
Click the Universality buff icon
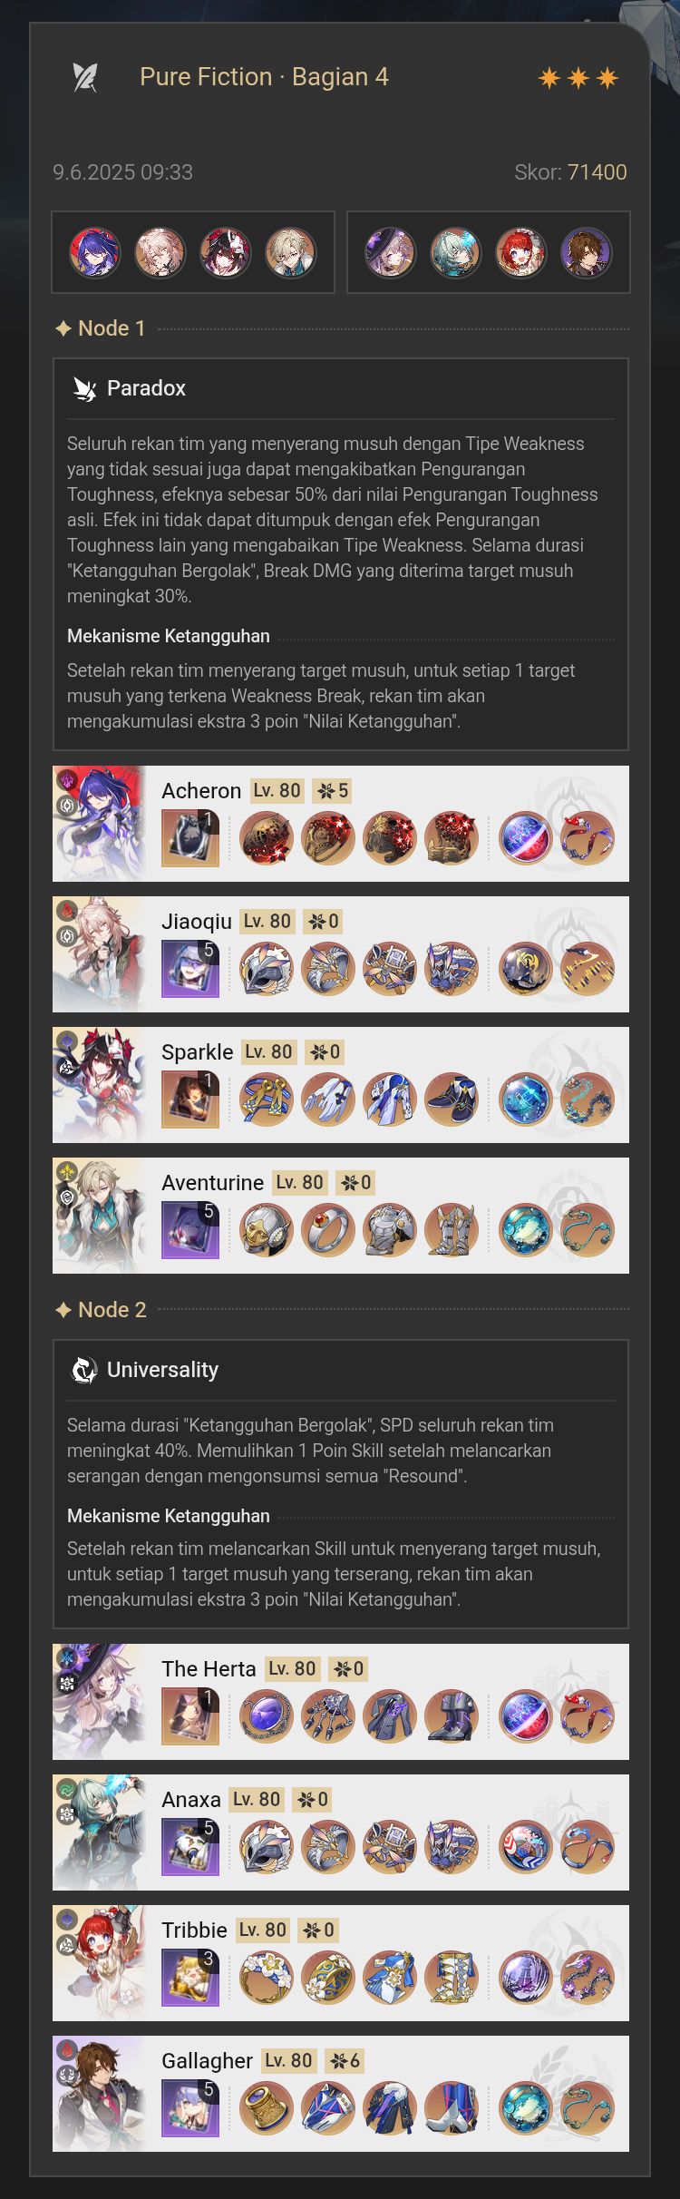tap(85, 1370)
